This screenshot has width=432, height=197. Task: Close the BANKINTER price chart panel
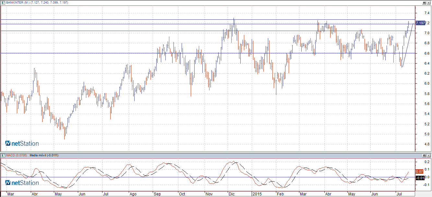click(x=429, y=3)
